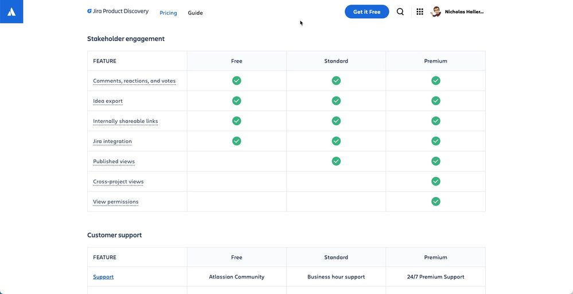Open the Jira Product Discovery home logo
This screenshot has width=573, height=294.
point(118,11)
